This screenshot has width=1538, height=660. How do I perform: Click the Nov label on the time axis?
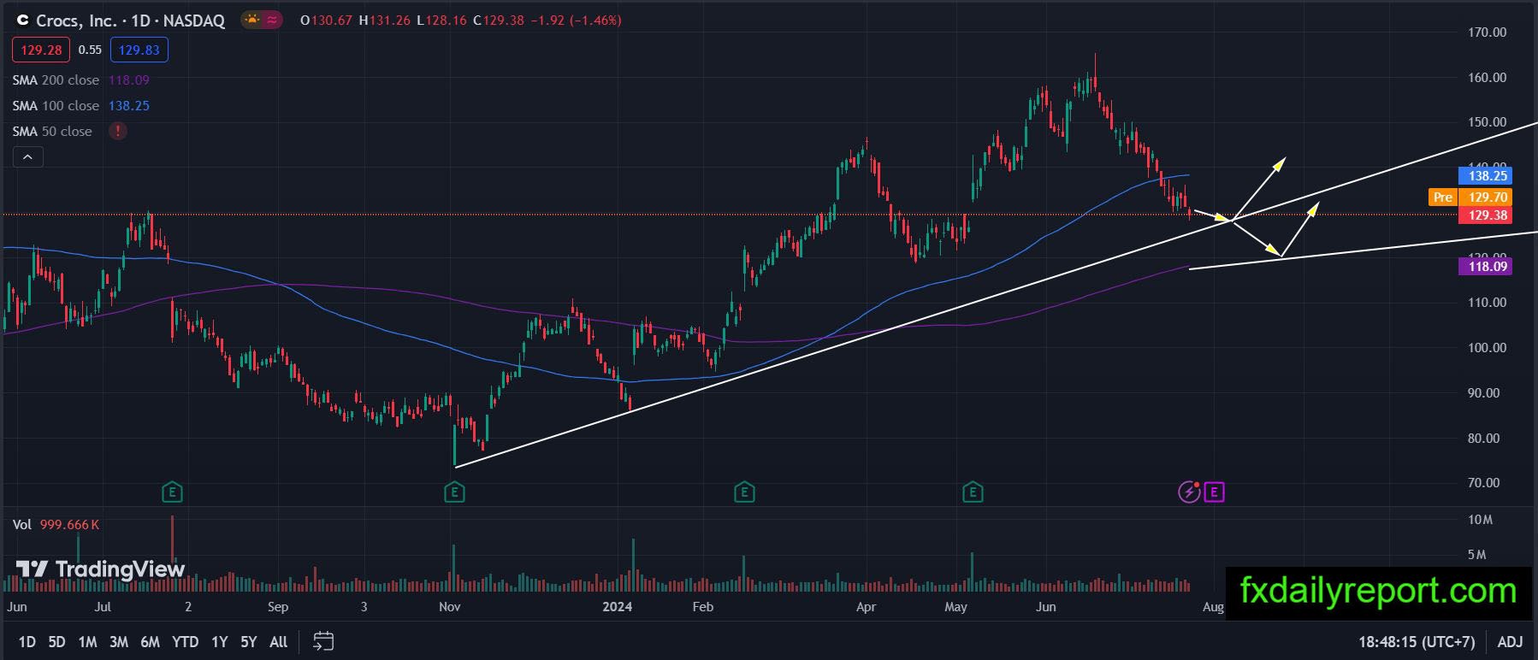pos(450,607)
